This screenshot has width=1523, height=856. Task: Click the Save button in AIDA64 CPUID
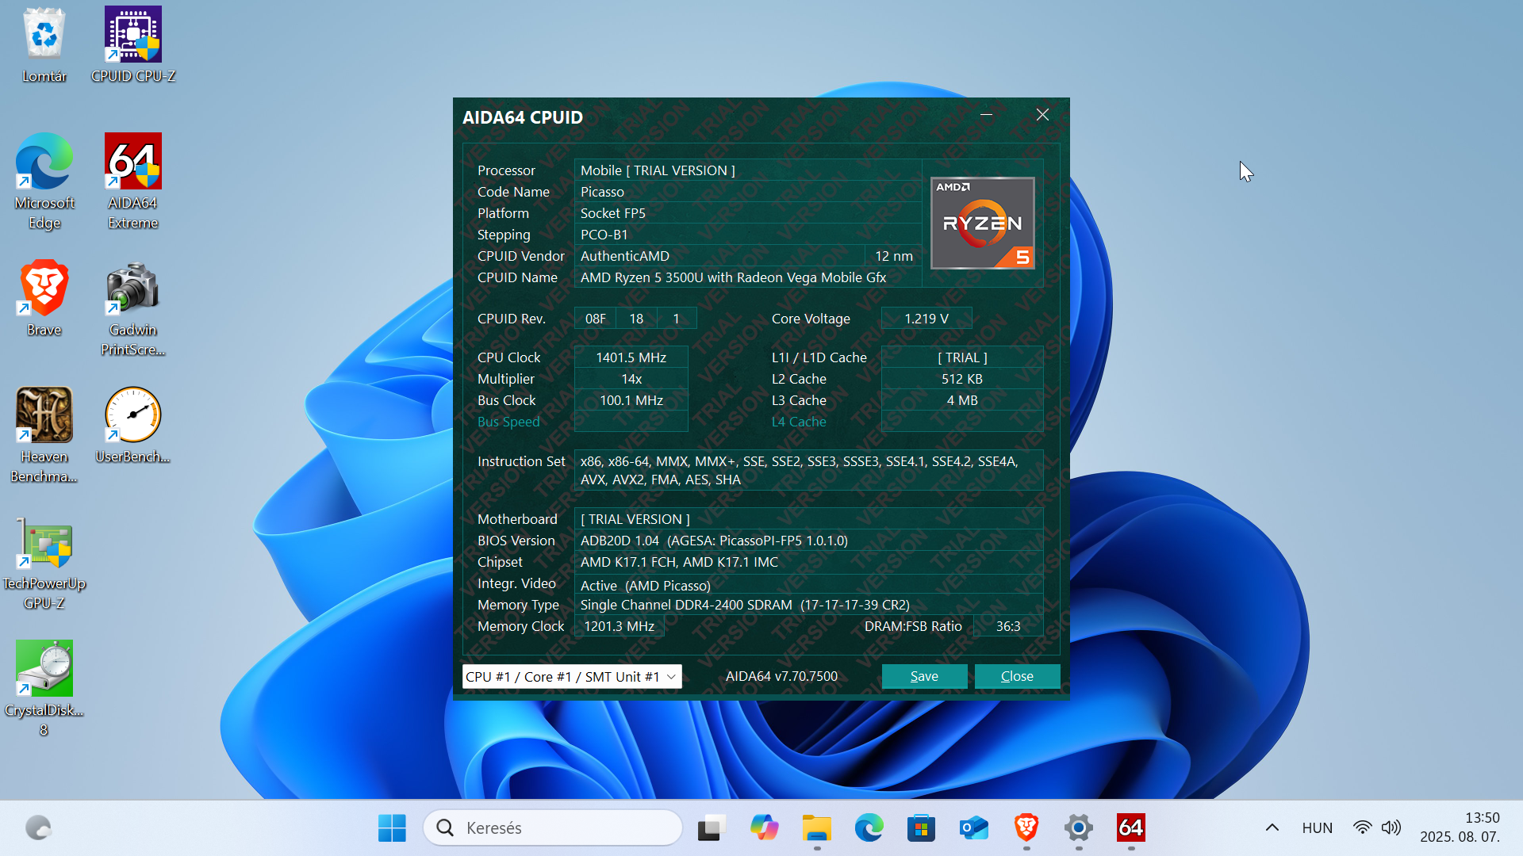pyautogui.click(x=924, y=676)
